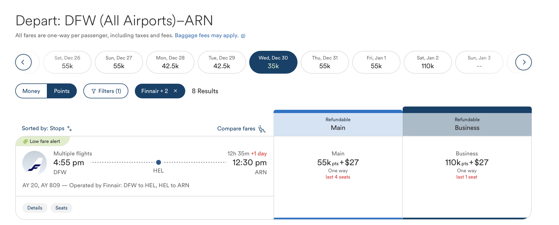Choose the Sat, Jan 2 date
Screen dimensions: 559x225
click(x=428, y=62)
